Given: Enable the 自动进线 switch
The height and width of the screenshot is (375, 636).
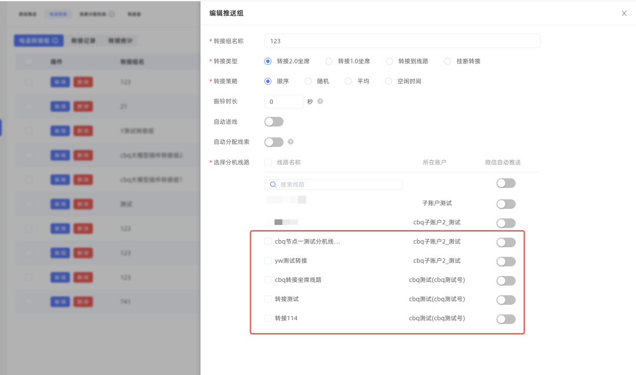Looking at the screenshot, I should pos(274,122).
